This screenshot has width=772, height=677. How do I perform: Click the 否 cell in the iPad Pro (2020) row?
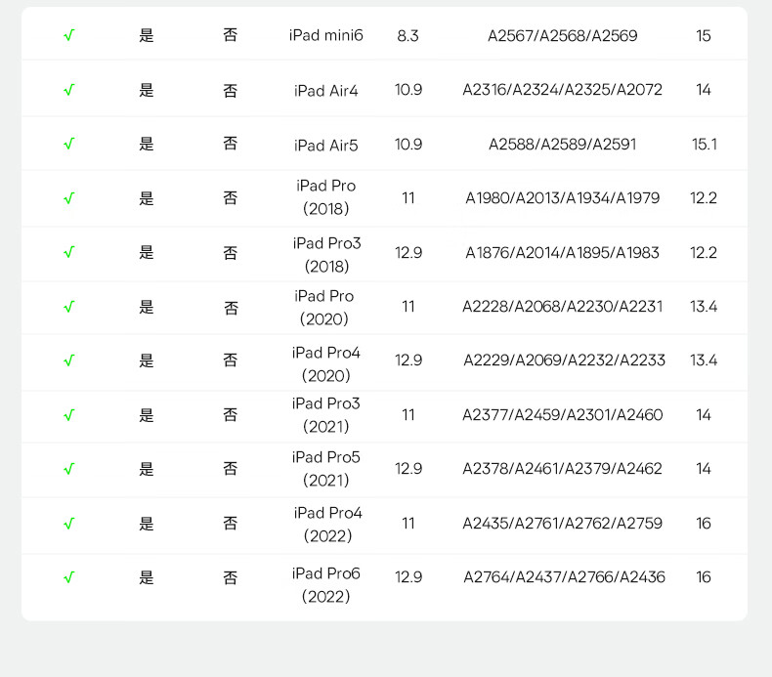pyautogui.click(x=231, y=308)
